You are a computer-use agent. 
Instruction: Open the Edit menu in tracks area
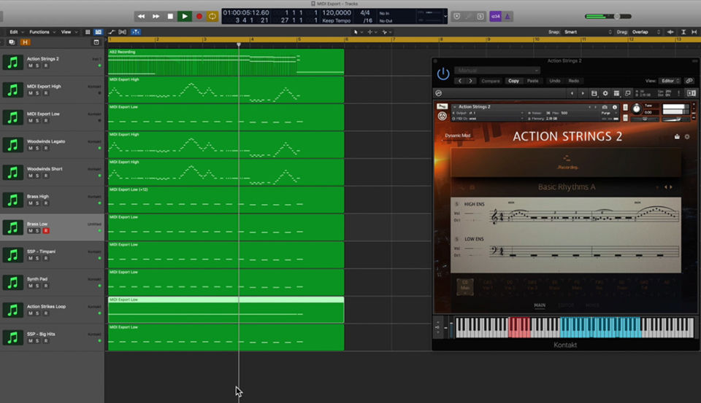15,32
